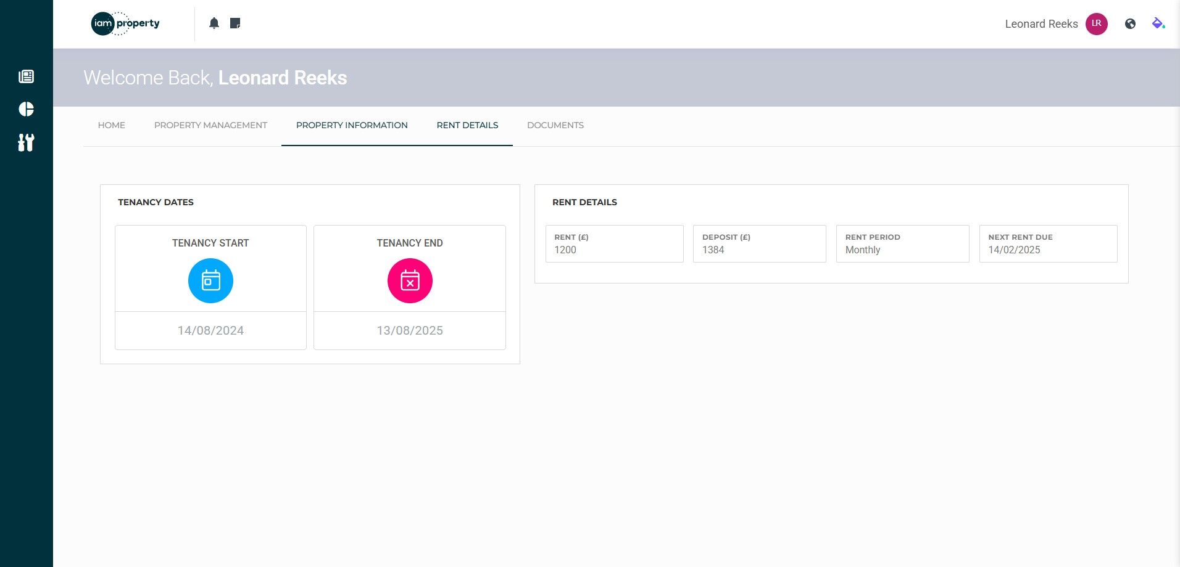Click the LR user avatar

(x=1097, y=23)
